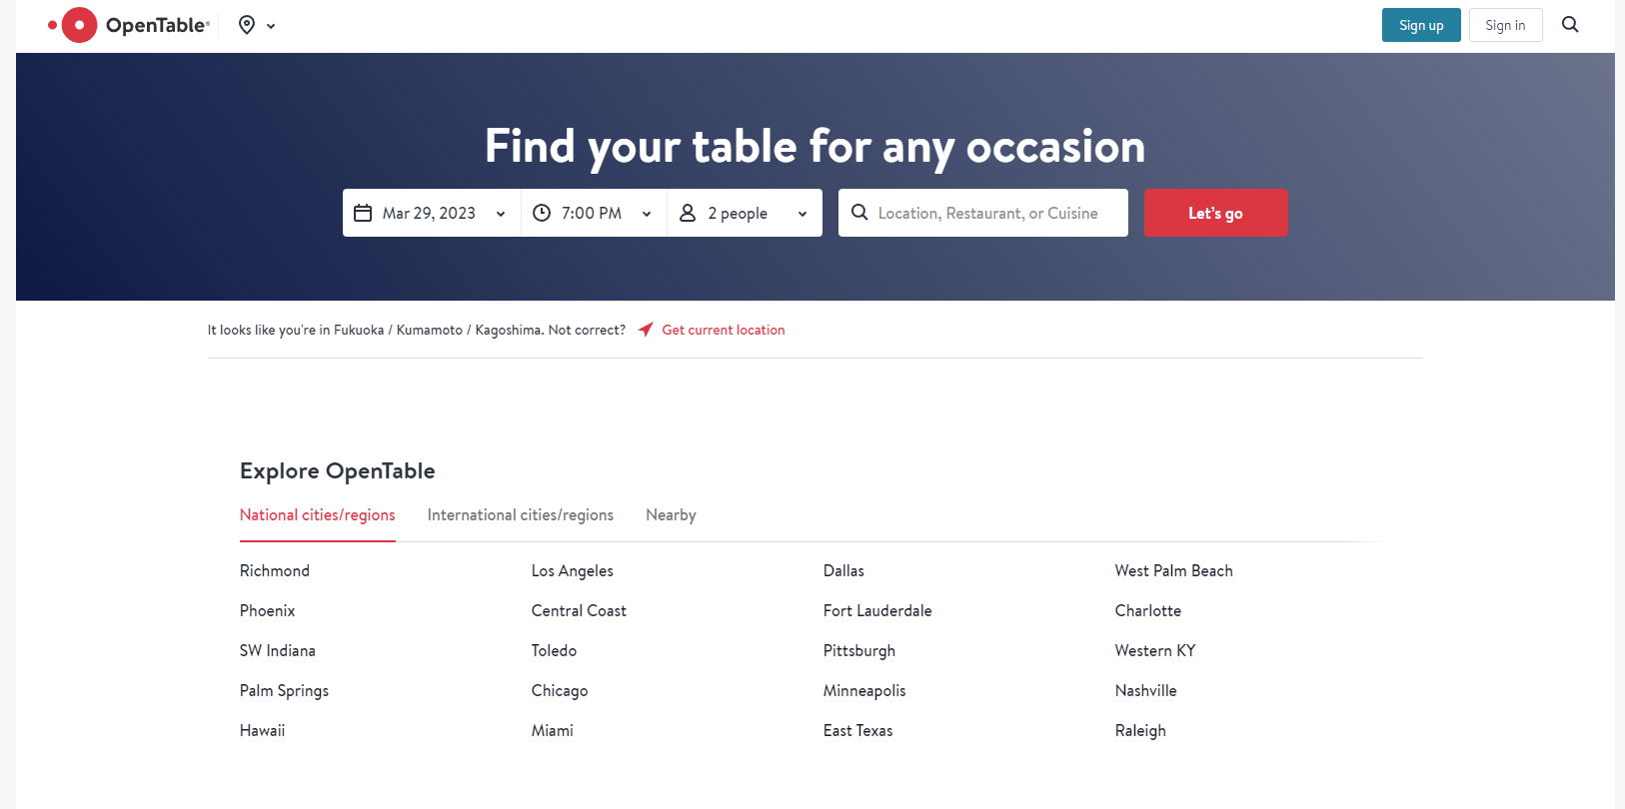Click the Find your table for any occasion headline
The width and height of the screenshot is (1625, 809).
[x=815, y=147]
